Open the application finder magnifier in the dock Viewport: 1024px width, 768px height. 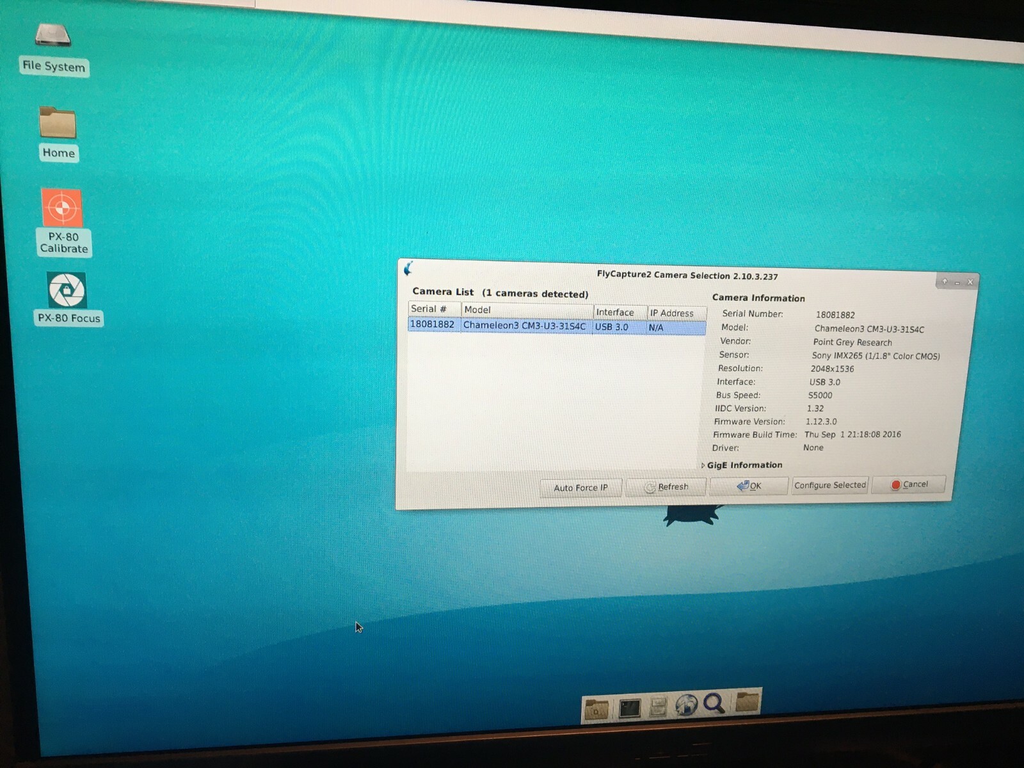tap(714, 703)
